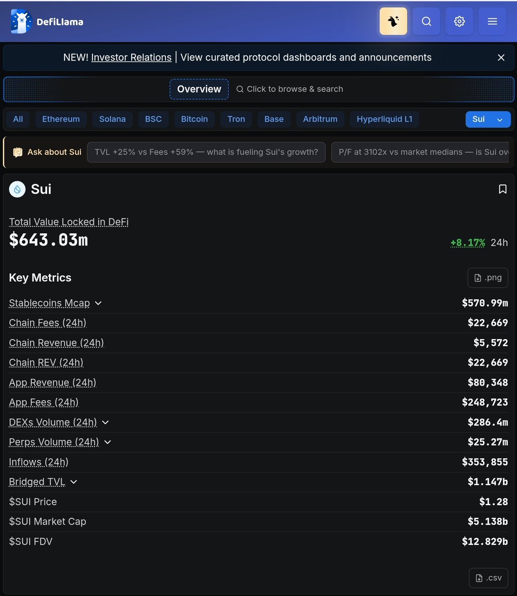Viewport: 517px width, 596px height.
Task: Switch to the Hyperliquid L1 chain tab
Action: [x=384, y=119]
